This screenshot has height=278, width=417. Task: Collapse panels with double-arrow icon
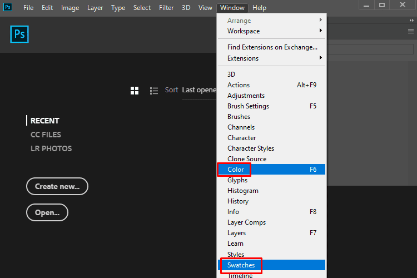(411, 21)
